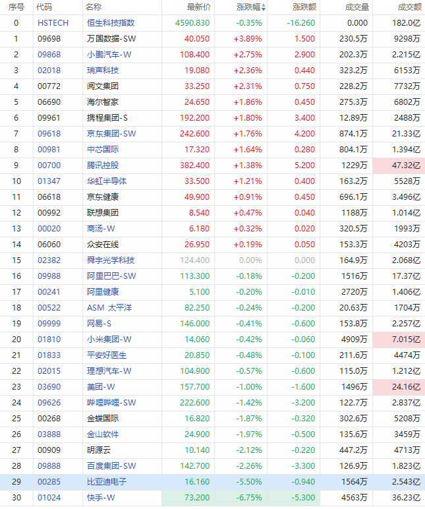Select 联想集团 stock name

103,213
